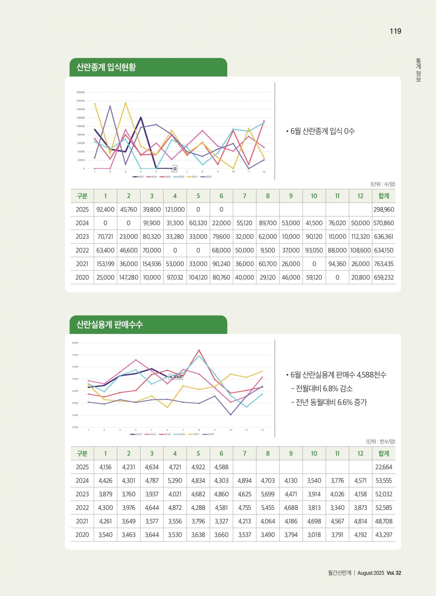The image size is (436, 596).
Task: Click the 121,000 cell in the 2025 row
Action: pos(175,210)
